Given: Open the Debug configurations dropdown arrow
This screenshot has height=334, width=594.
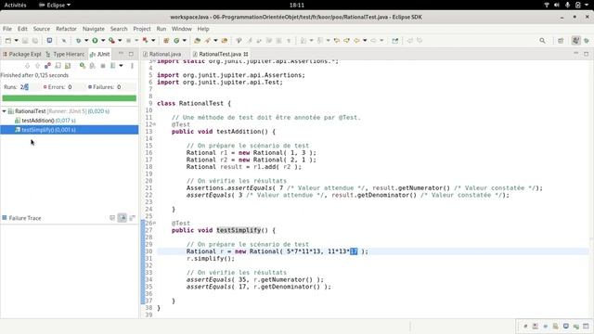Looking at the screenshot, I should pyautogui.click(x=86, y=41).
